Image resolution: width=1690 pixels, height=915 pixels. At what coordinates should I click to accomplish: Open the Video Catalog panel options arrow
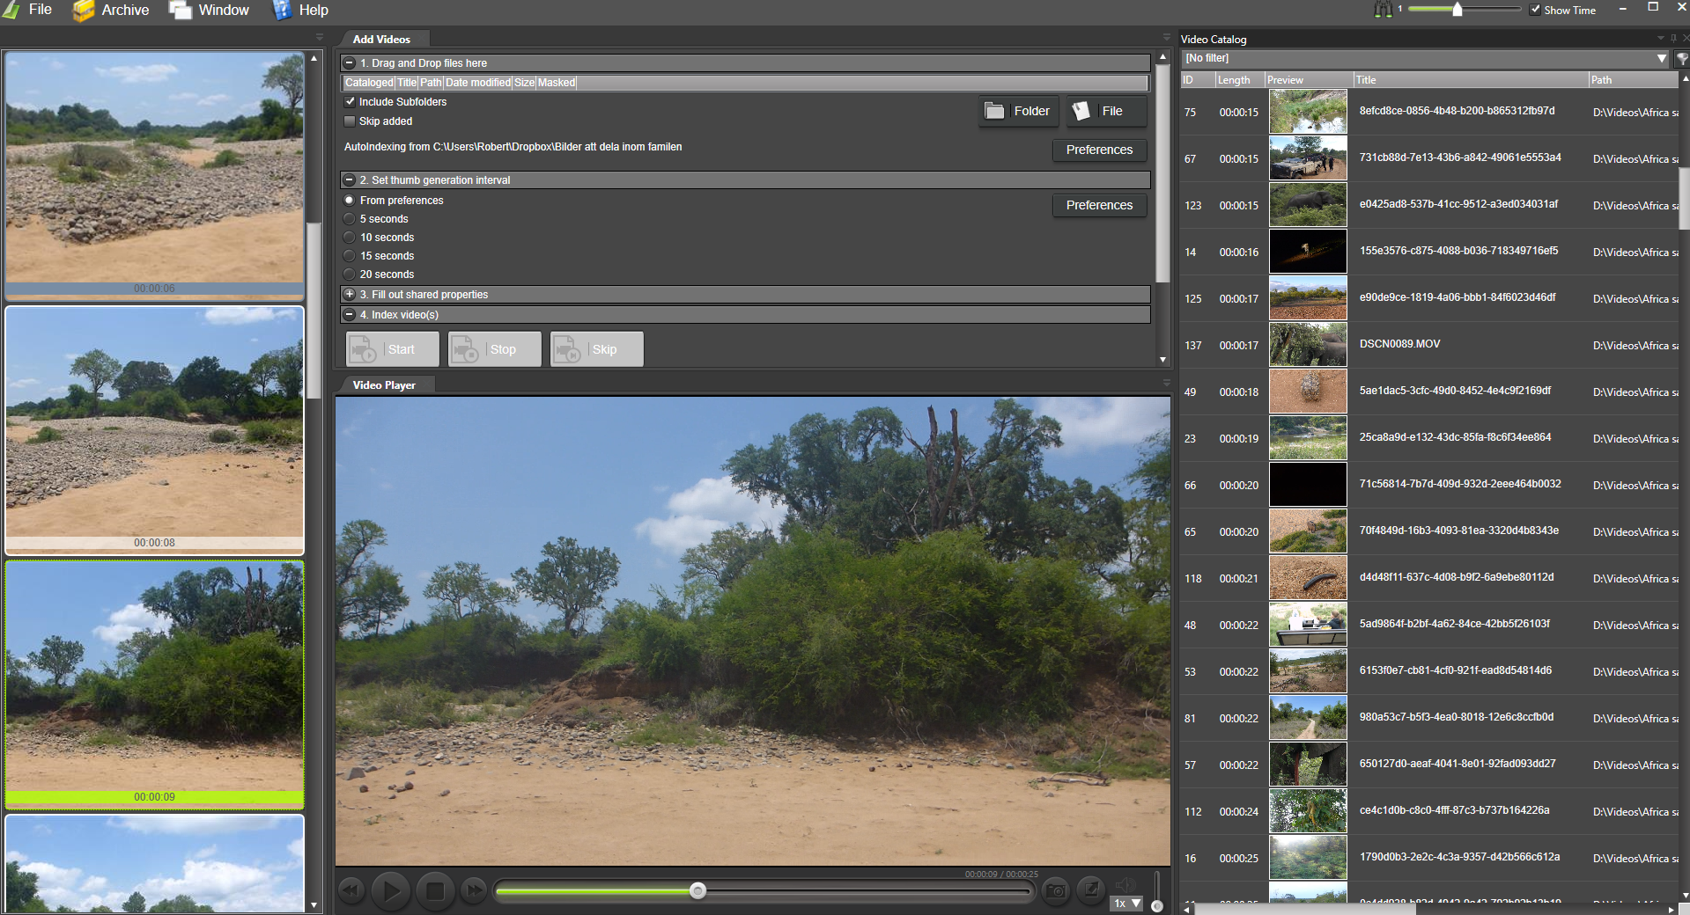coord(1661,38)
